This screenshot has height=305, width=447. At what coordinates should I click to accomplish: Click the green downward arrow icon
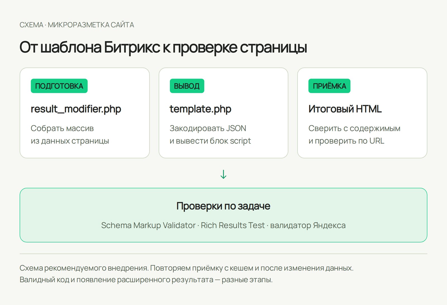click(223, 174)
